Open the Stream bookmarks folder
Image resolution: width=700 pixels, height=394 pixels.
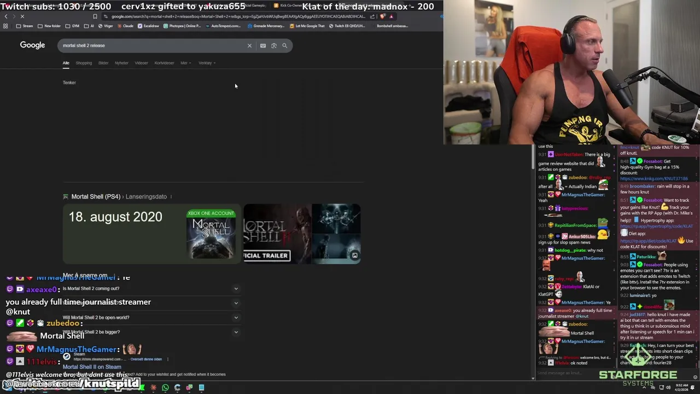tap(25, 26)
